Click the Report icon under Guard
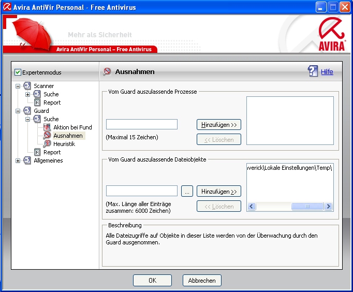Screen dimensions: 353x292 [37, 152]
